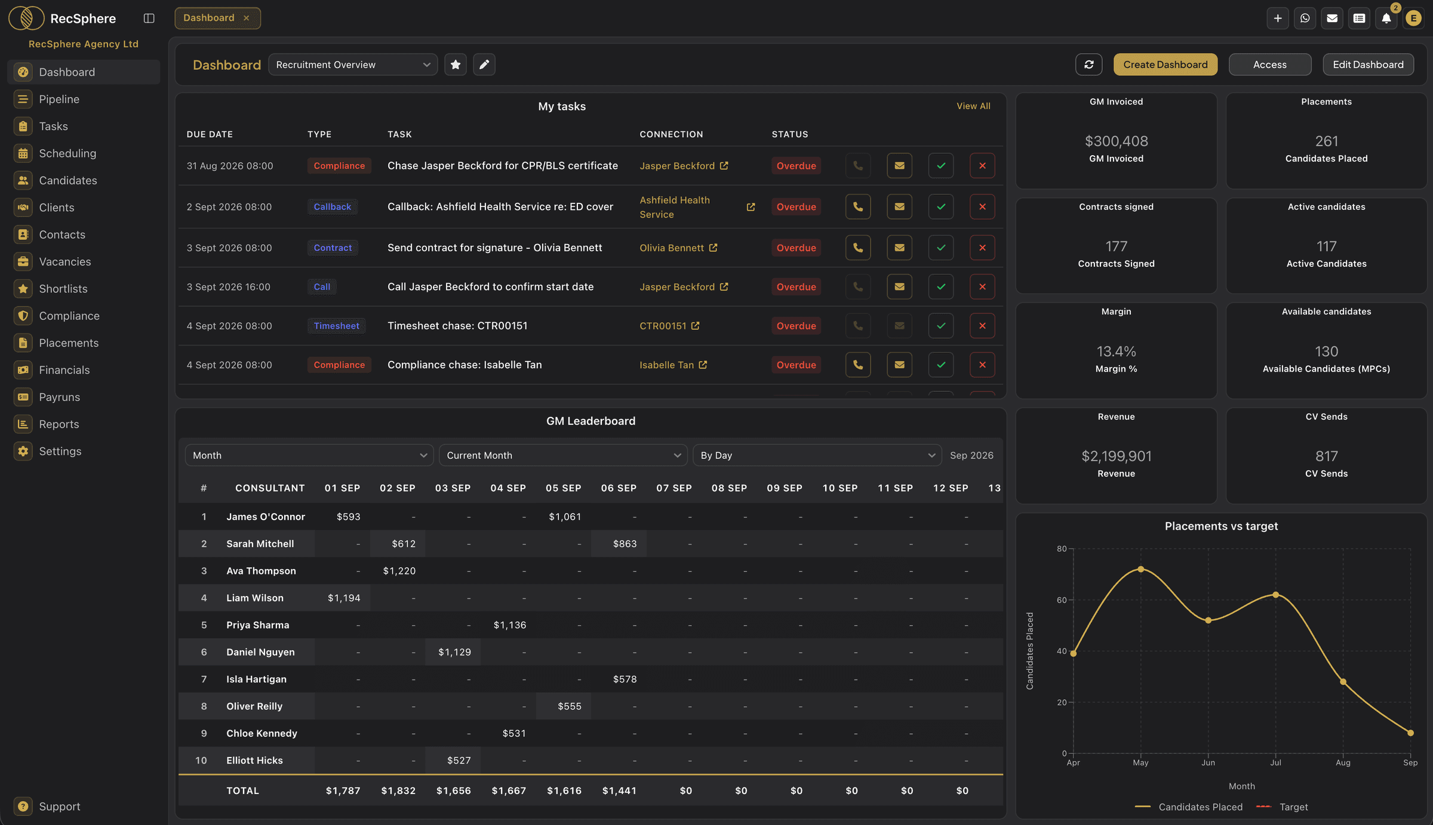Call for Ashfield Health Service callback task

858,207
